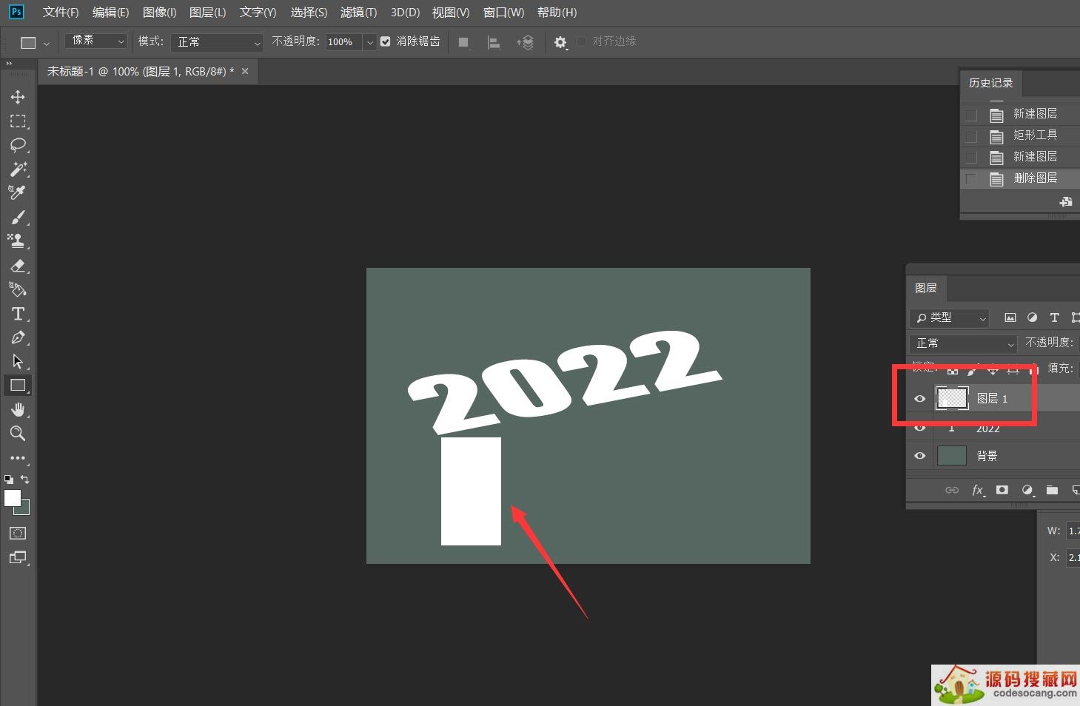Toggle Quick Mask mode
1080x706 pixels.
pos(18,533)
